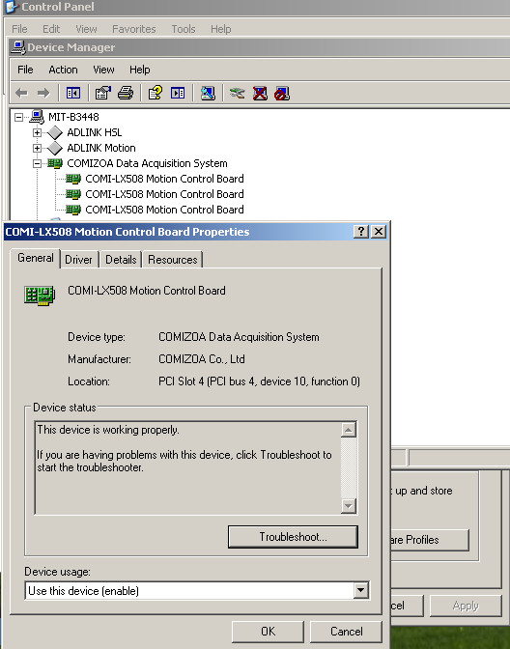
Task: Click Scan for hardware changes toolbar icon
Action: click(x=208, y=93)
